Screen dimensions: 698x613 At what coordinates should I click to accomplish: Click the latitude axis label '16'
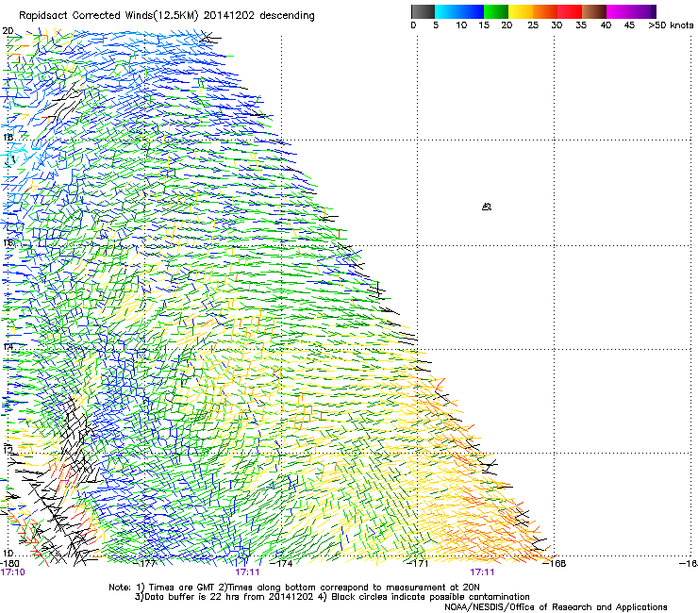pos(8,242)
